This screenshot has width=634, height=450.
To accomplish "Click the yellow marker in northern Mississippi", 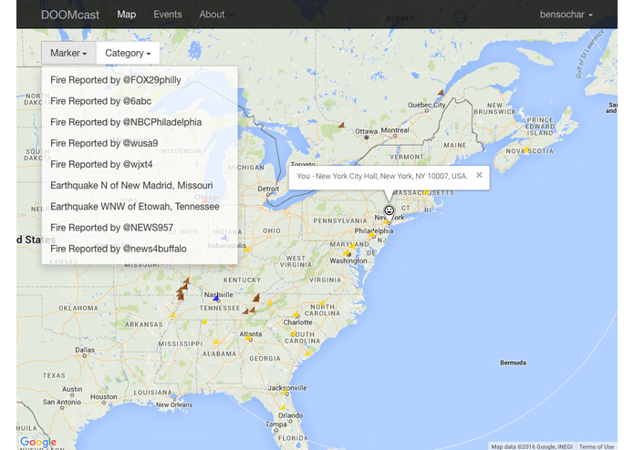I will 203,322.
